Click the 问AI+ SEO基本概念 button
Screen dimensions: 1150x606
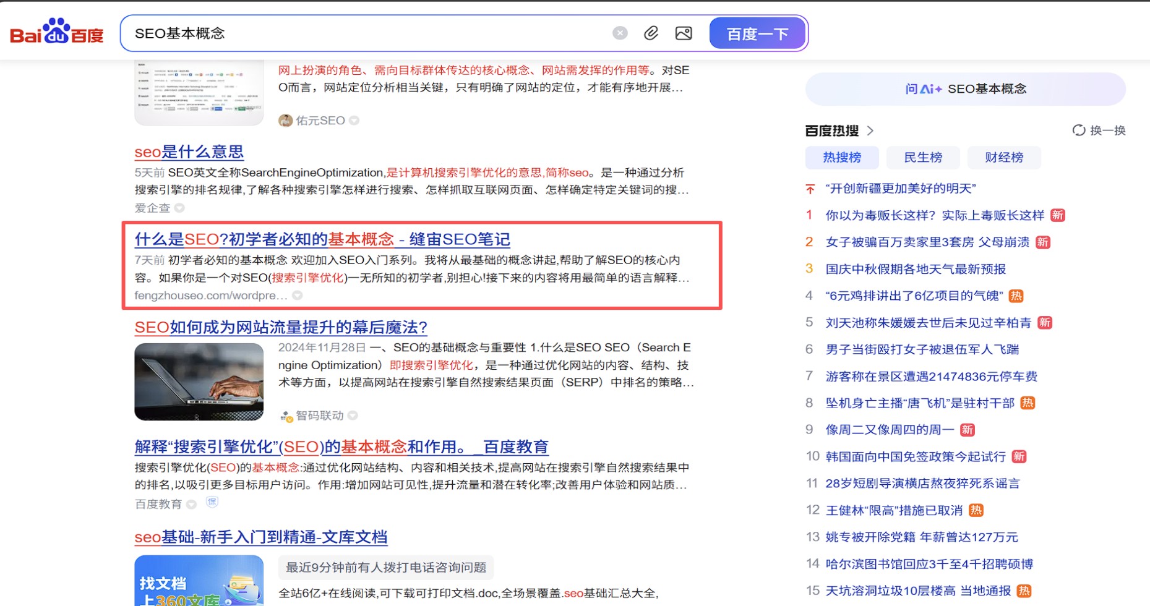[965, 89]
